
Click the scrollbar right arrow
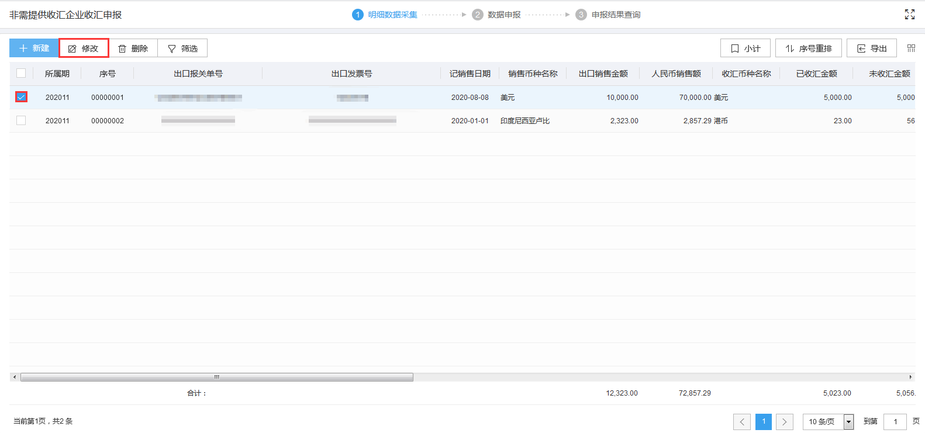[910, 377]
